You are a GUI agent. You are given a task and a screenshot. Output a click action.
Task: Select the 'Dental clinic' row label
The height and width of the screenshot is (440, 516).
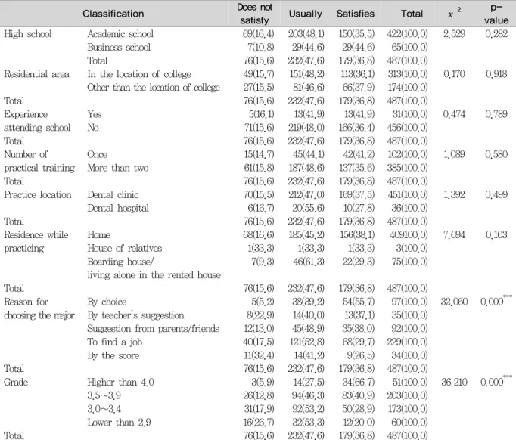point(113,195)
